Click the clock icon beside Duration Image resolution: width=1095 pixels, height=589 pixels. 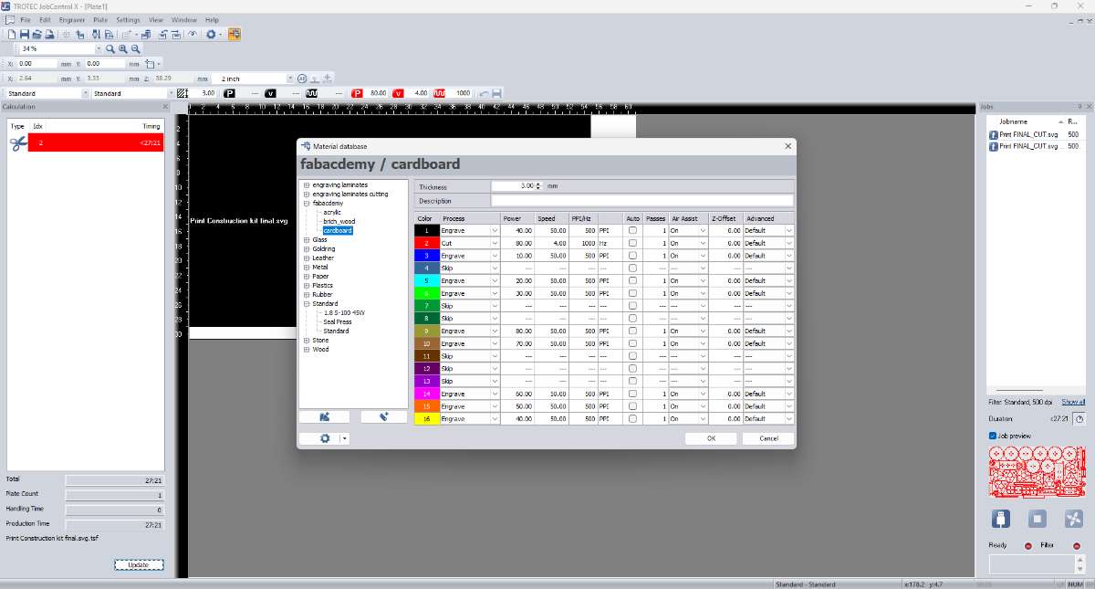pos(1079,418)
